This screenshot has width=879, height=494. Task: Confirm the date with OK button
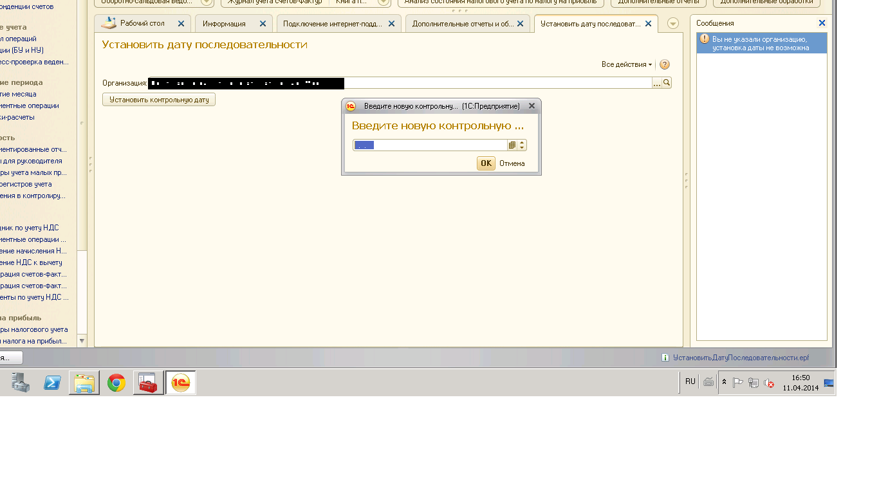(486, 163)
